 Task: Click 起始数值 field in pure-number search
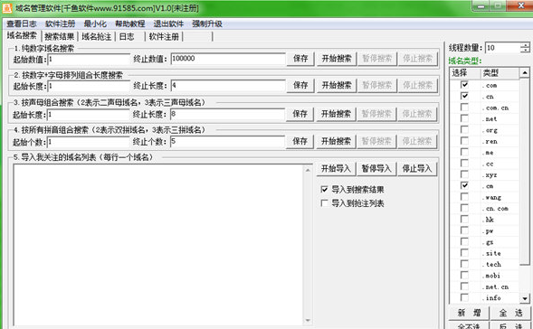[x=89, y=59]
